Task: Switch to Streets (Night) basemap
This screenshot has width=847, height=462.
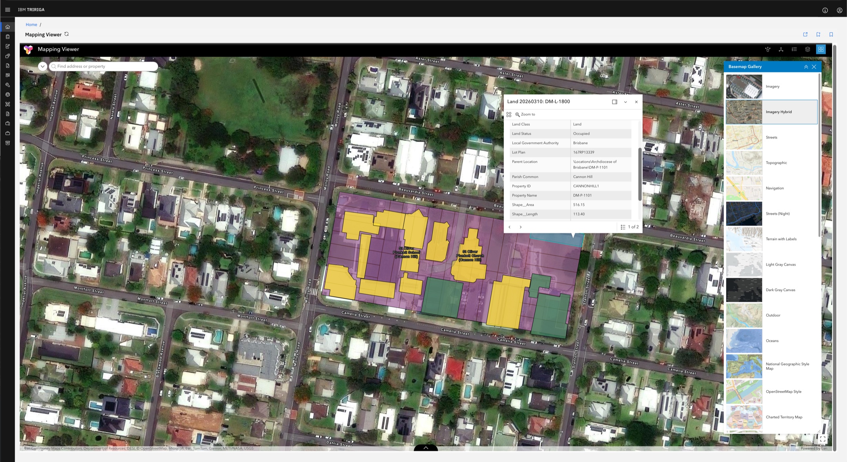Action: [x=772, y=214]
